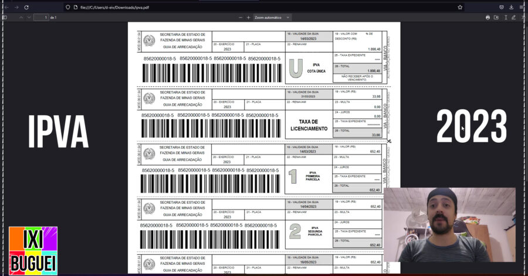Reload the ipva.pdf page
Viewport: 528px width, 276px height.
[x=26, y=7]
